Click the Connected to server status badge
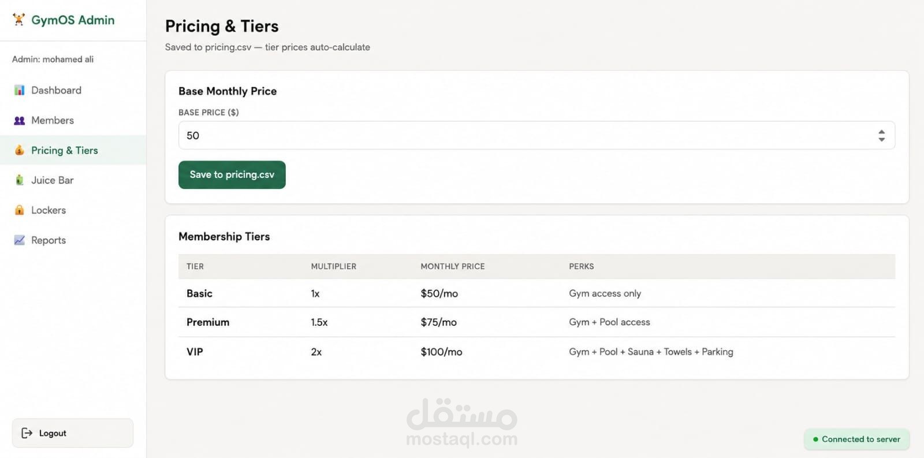Image resolution: width=924 pixels, height=458 pixels. [856, 439]
